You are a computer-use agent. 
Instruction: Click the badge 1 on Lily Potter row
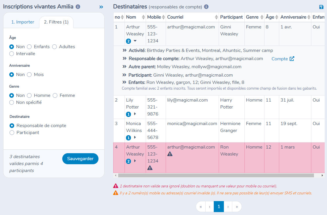coord(129,114)
